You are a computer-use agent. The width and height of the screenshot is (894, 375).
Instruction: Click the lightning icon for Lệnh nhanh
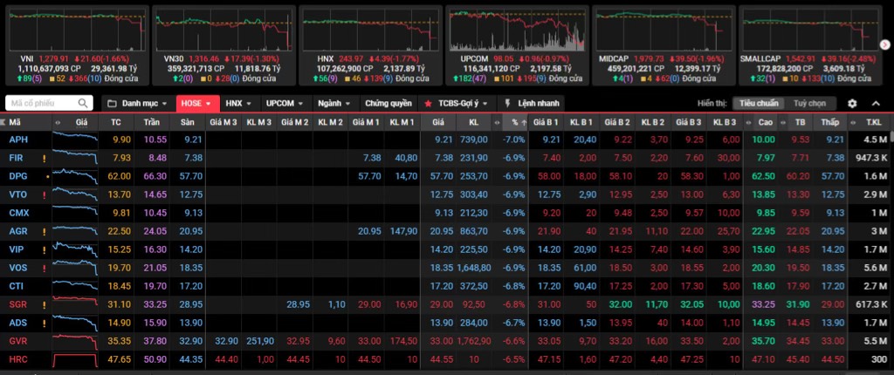(509, 103)
